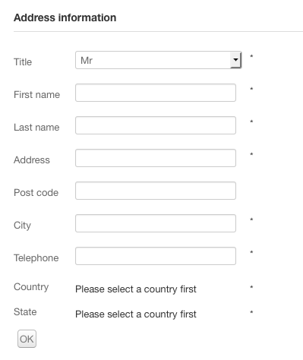Click the First name label text
The width and height of the screenshot is (303, 360).
point(36,95)
